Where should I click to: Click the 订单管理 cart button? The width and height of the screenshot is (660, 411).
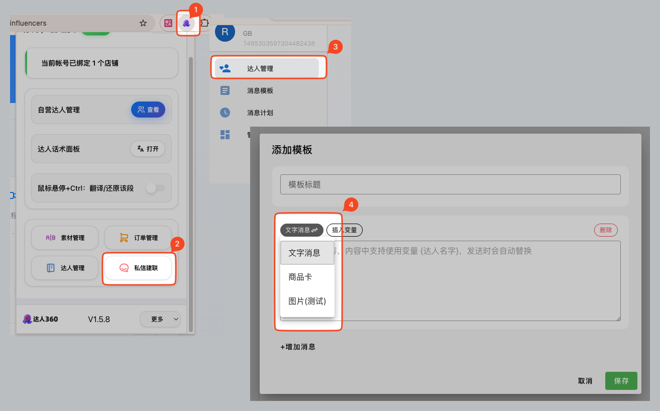139,238
